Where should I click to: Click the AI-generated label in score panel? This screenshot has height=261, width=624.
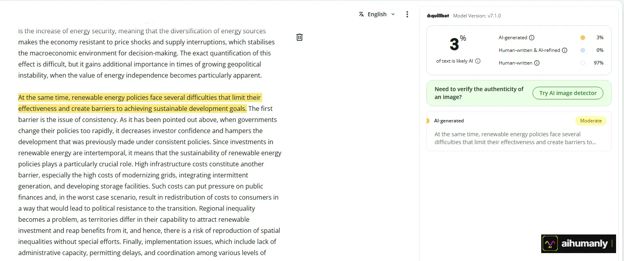[513, 38]
